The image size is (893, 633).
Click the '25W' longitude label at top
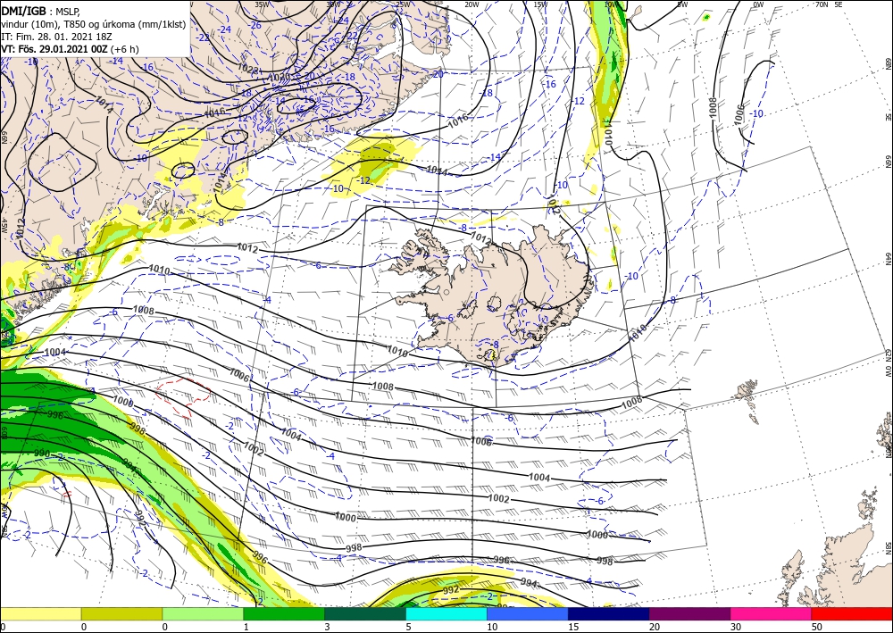pos(403,4)
